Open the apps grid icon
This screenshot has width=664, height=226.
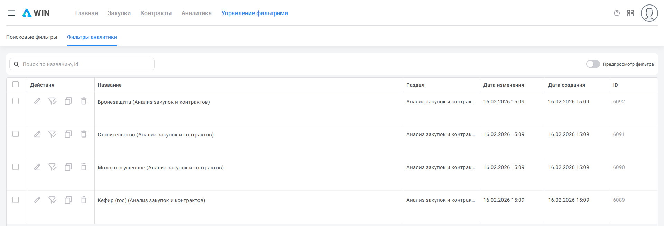630,13
